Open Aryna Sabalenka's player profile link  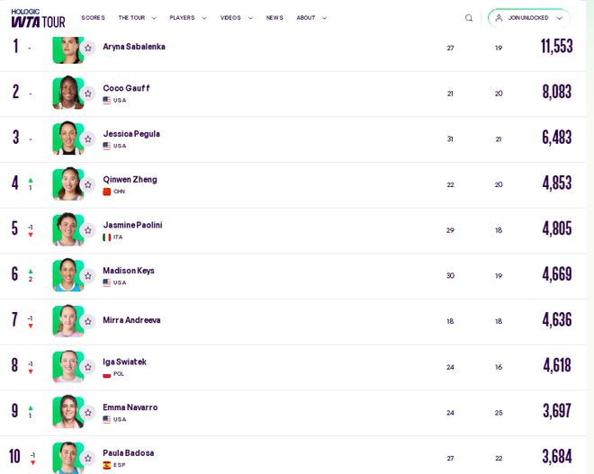pyautogui.click(x=134, y=47)
